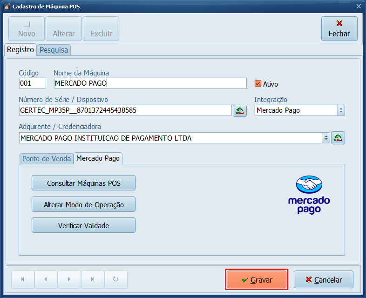366x298 pixels.
Task: Click Consultar Máquinas POS button
Action: pos(83,183)
